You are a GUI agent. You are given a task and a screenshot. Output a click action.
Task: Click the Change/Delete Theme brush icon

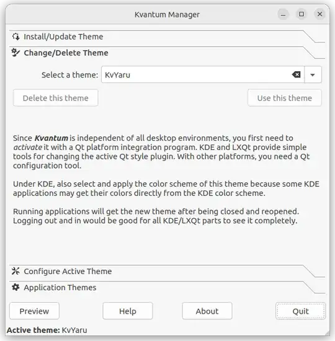point(16,53)
